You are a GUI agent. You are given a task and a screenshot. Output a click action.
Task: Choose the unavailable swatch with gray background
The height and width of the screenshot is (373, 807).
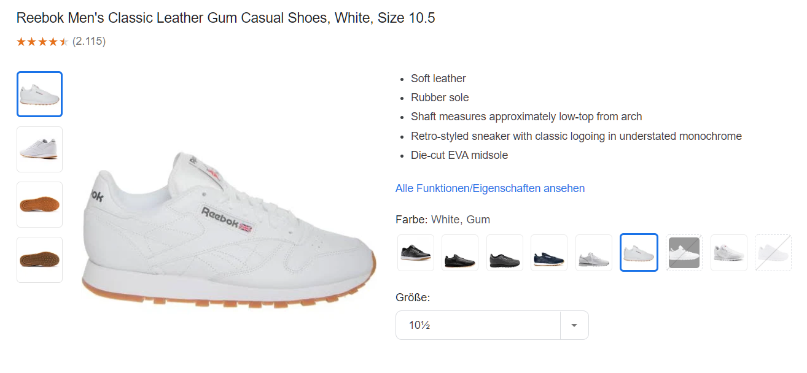pyautogui.click(x=684, y=252)
